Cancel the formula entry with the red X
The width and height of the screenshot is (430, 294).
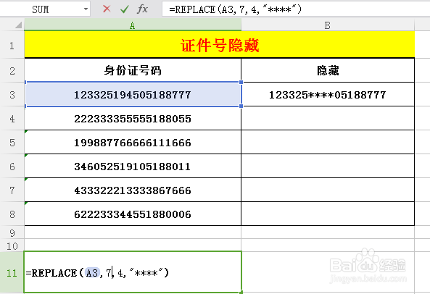[107, 9]
